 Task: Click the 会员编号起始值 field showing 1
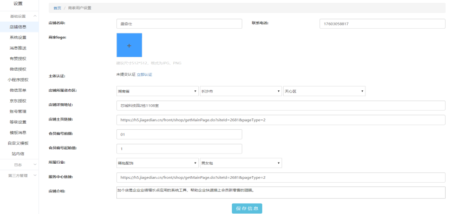pos(179,149)
